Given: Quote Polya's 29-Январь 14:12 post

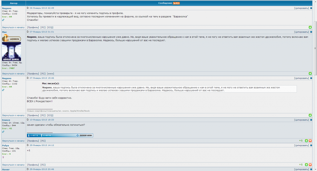Looking at the screenshot, I should [x=302, y=145].
